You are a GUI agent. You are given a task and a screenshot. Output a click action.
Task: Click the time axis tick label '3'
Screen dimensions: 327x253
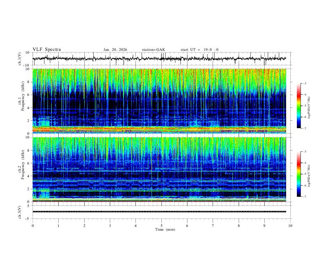[x=110, y=226]
